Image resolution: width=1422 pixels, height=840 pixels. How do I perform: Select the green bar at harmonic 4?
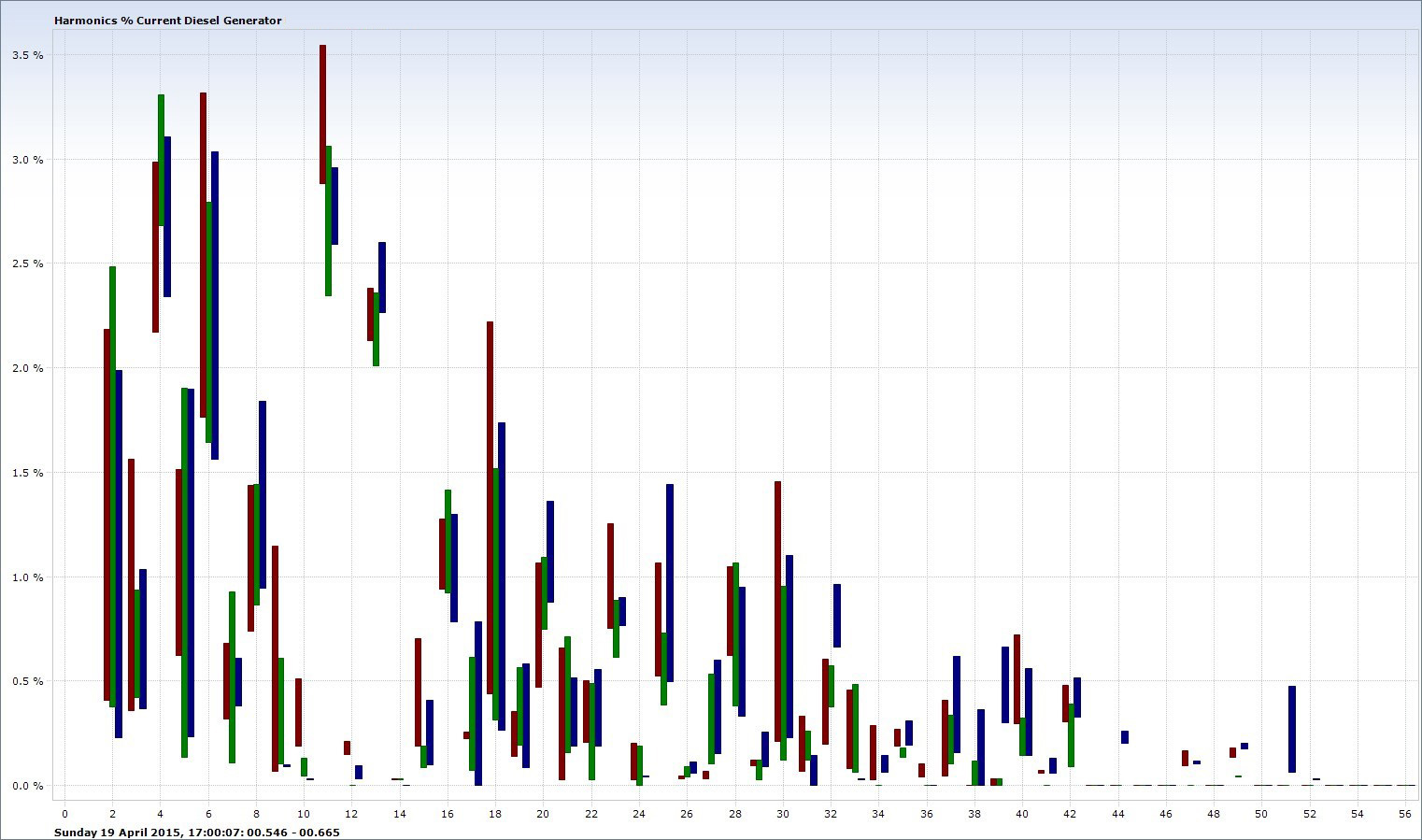(x=161, y=160)
